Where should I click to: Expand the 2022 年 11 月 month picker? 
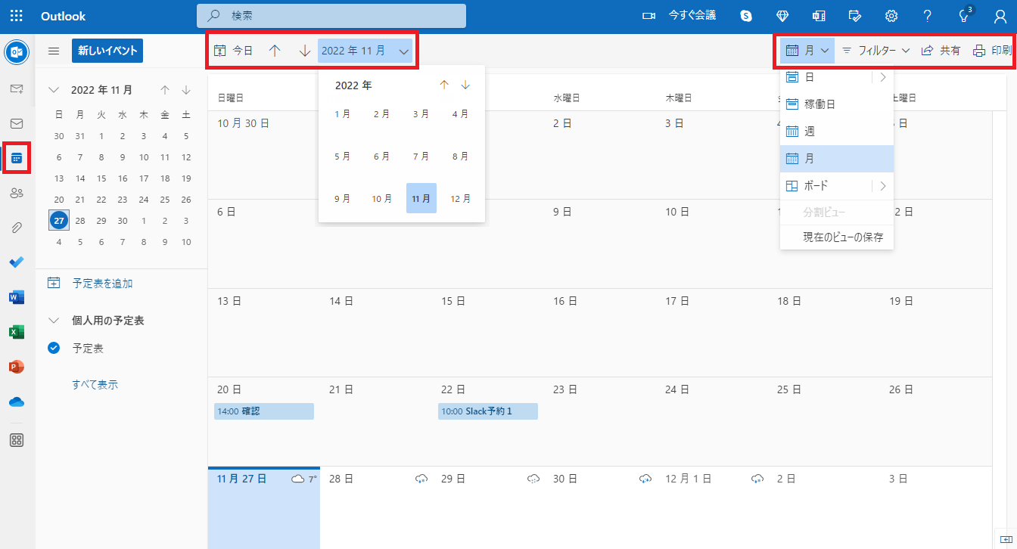tap(365, 51)
